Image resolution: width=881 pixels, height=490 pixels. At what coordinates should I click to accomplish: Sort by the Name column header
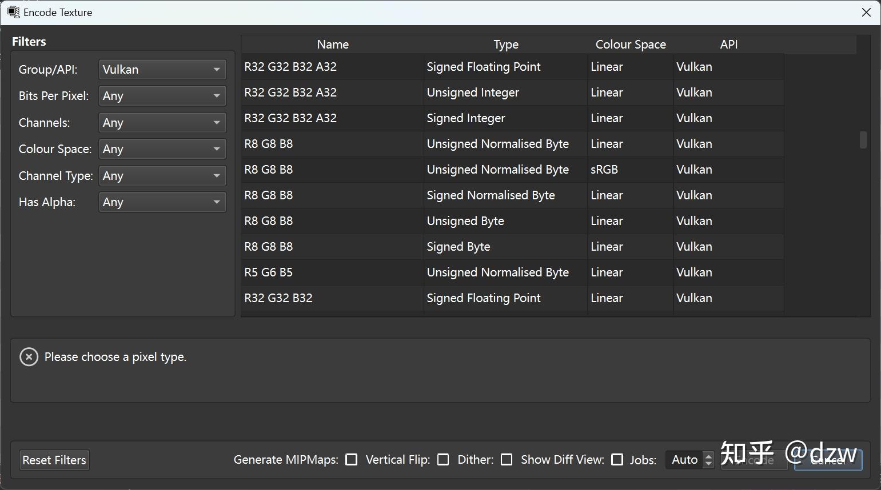pyautogui.click(x=333, y=45)
